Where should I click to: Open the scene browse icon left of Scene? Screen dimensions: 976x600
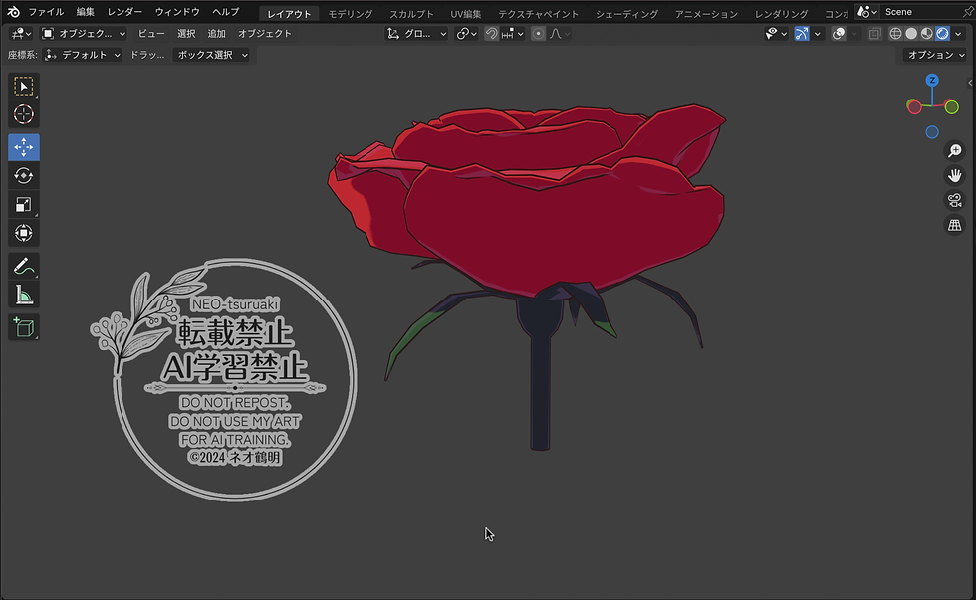click(867, 12)
